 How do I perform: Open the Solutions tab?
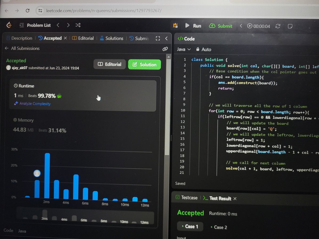coord(112,38)
